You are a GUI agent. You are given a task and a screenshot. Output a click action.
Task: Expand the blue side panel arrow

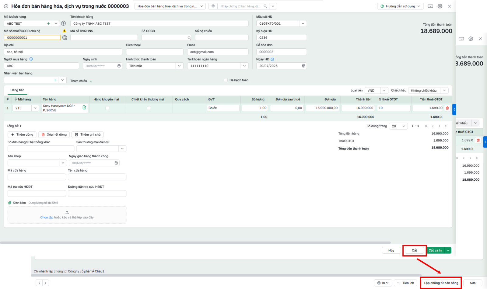pyautogui.click(x=454, y=109)
